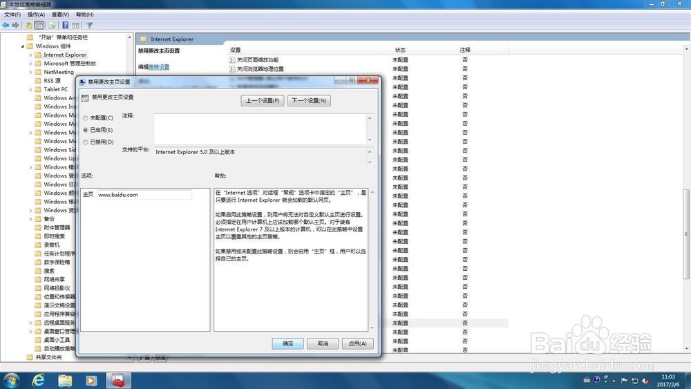691x389 pixels.
Task: Select the 未配置(C) radio button
Action: [86, 118]
